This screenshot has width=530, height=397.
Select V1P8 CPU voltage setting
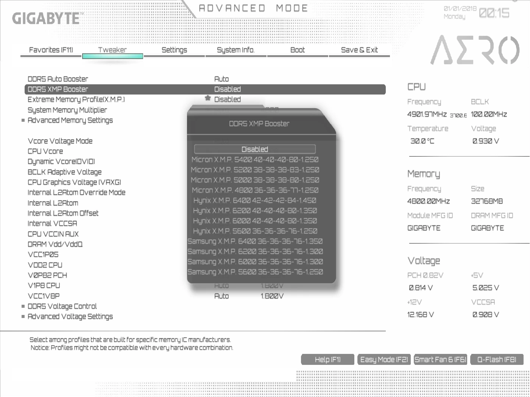coord(44,285)
